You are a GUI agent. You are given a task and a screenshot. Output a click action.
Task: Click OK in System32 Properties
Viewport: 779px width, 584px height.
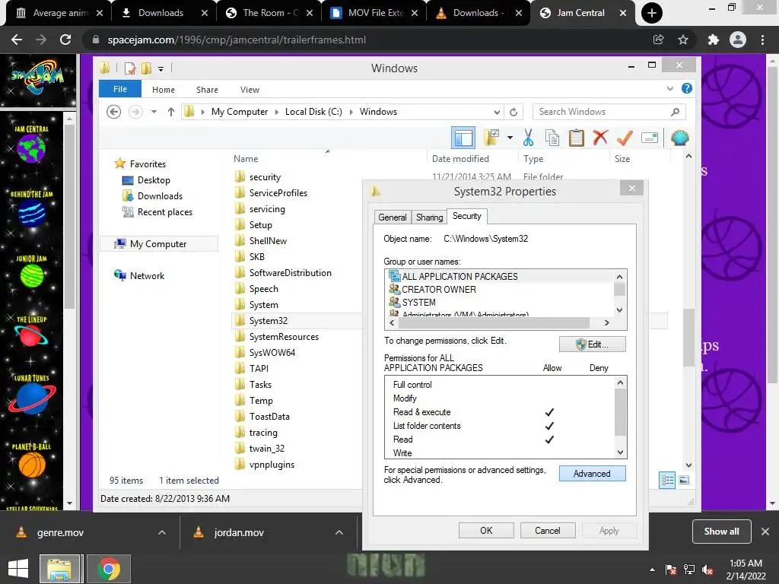tap(486, 530)
